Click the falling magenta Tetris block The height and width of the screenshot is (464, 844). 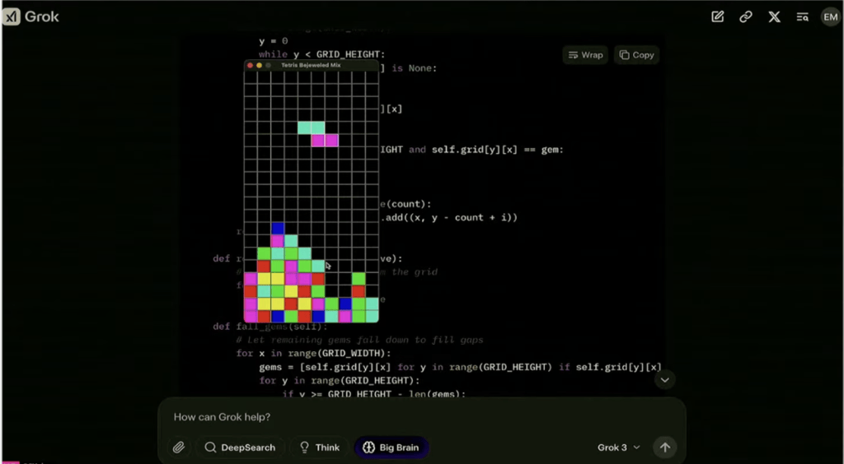pyautogui.click(x=325, y=141)
